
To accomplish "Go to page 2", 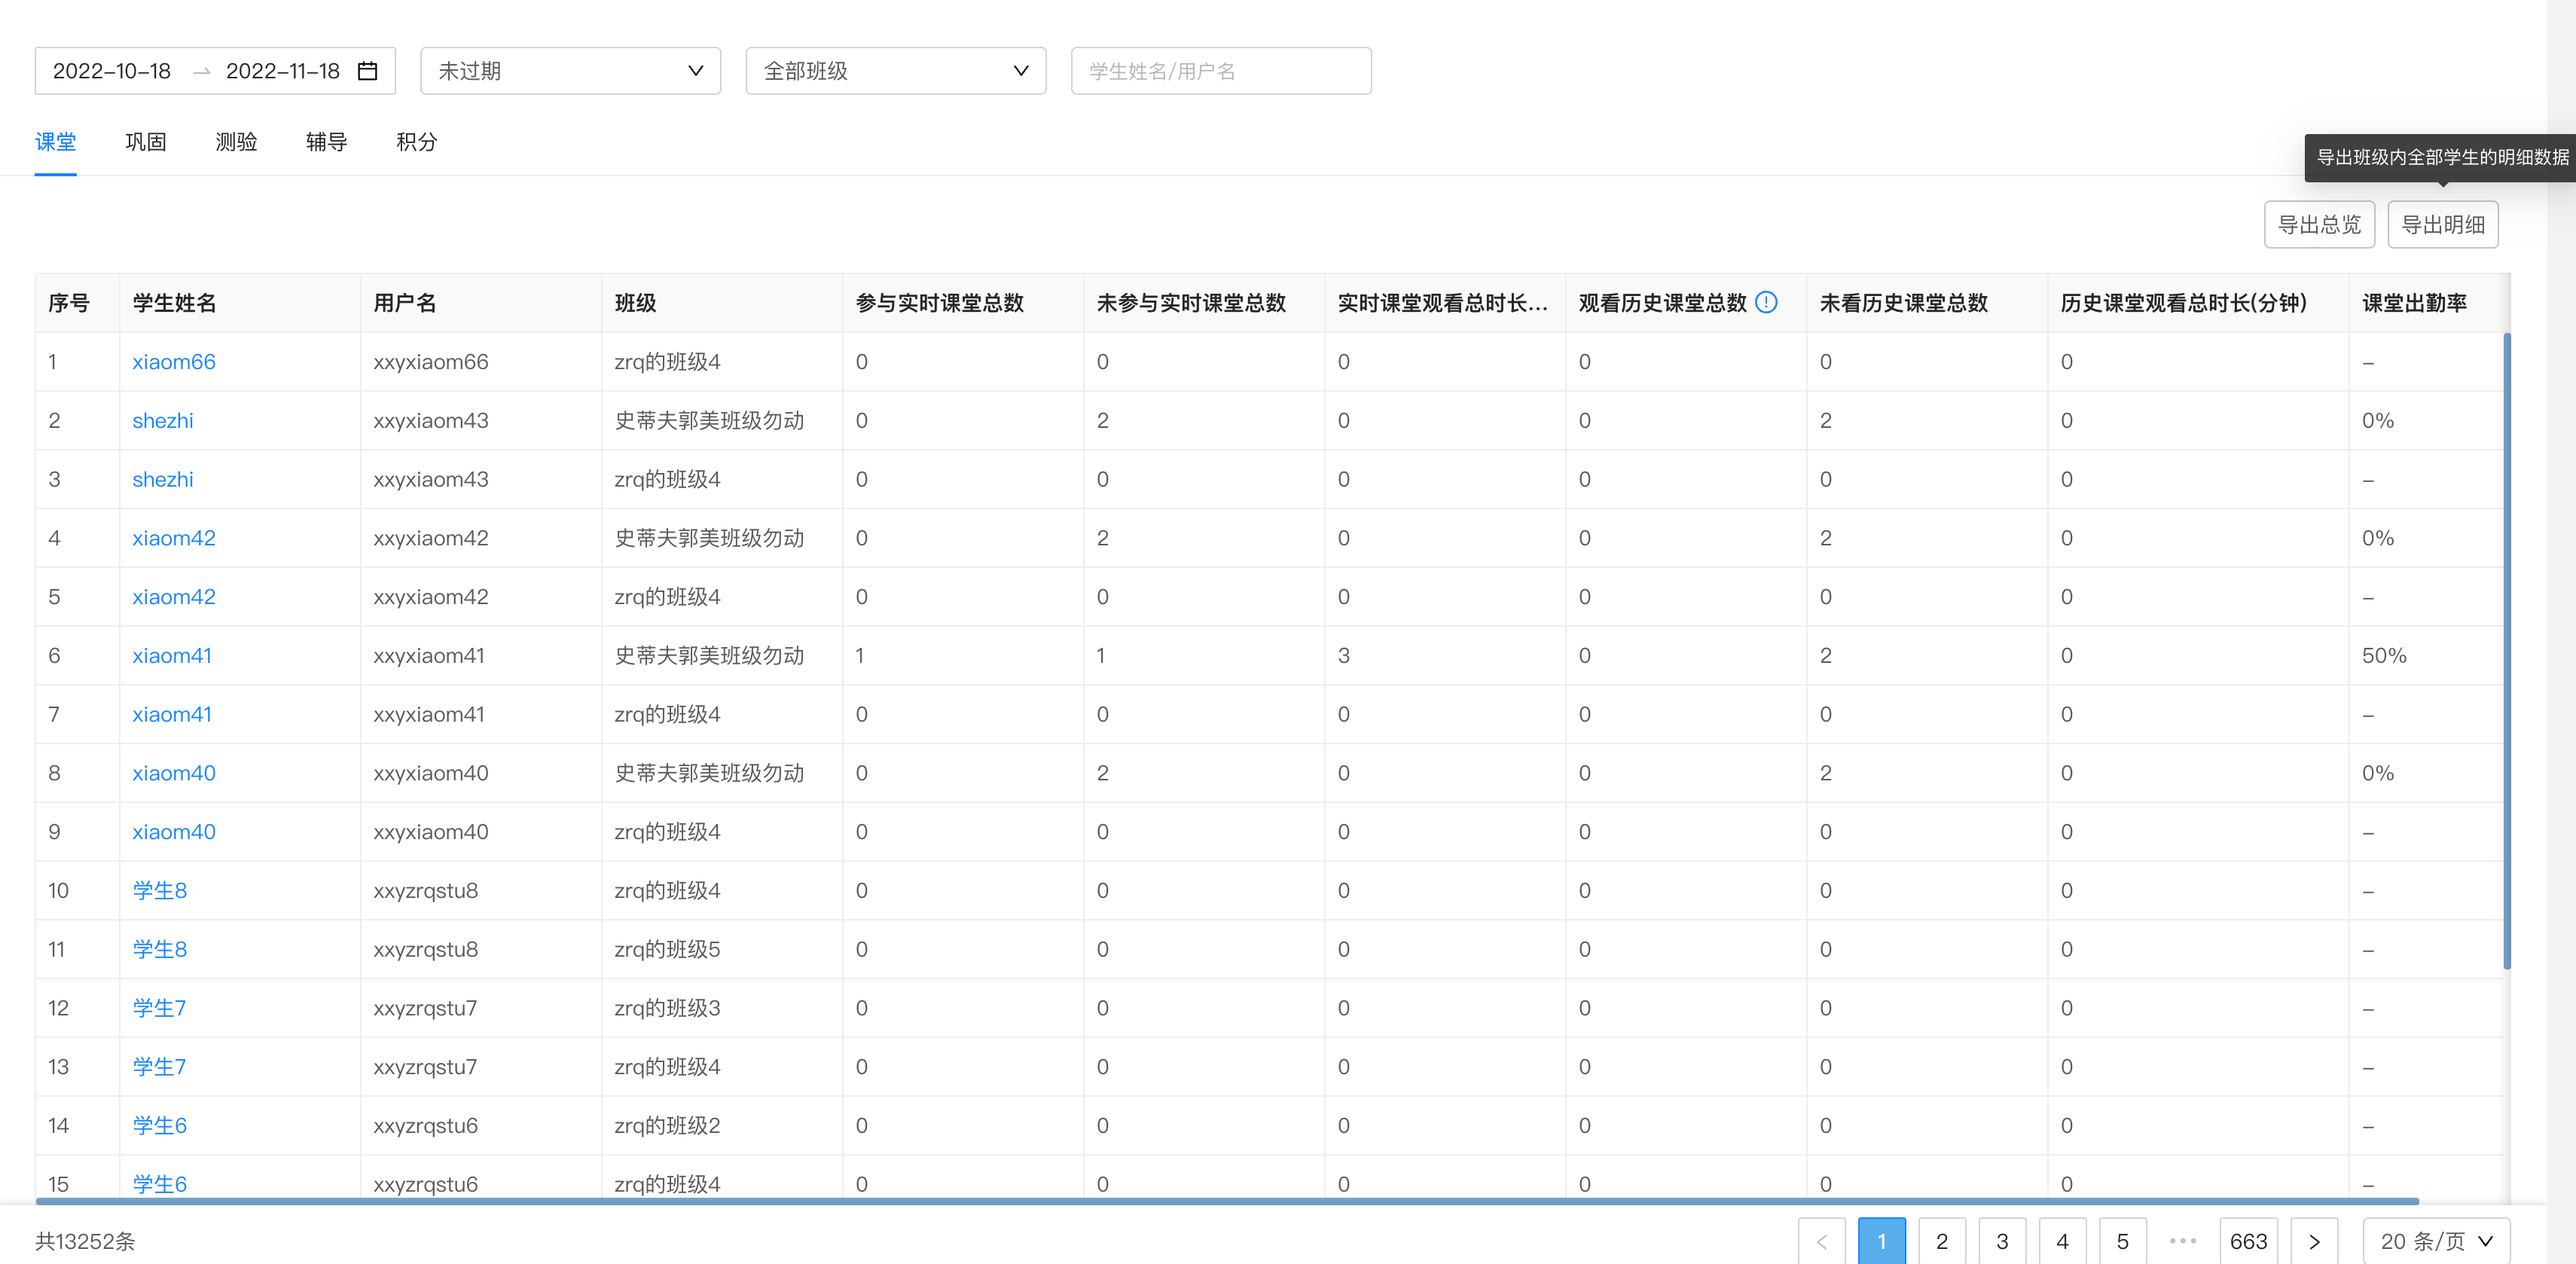I will (x=1941, y=1241).
